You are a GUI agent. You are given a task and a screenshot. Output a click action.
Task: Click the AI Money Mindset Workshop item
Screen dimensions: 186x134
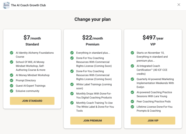pos(33,75)
